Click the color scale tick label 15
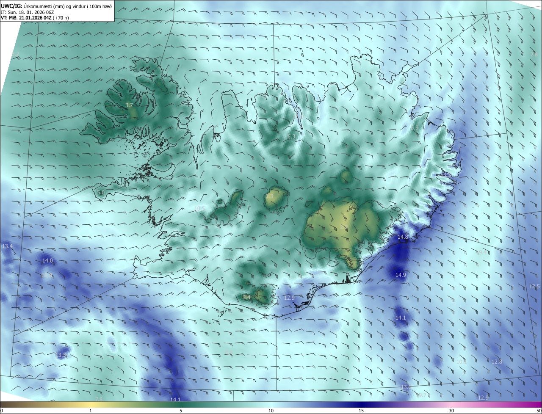 [361, 411]
